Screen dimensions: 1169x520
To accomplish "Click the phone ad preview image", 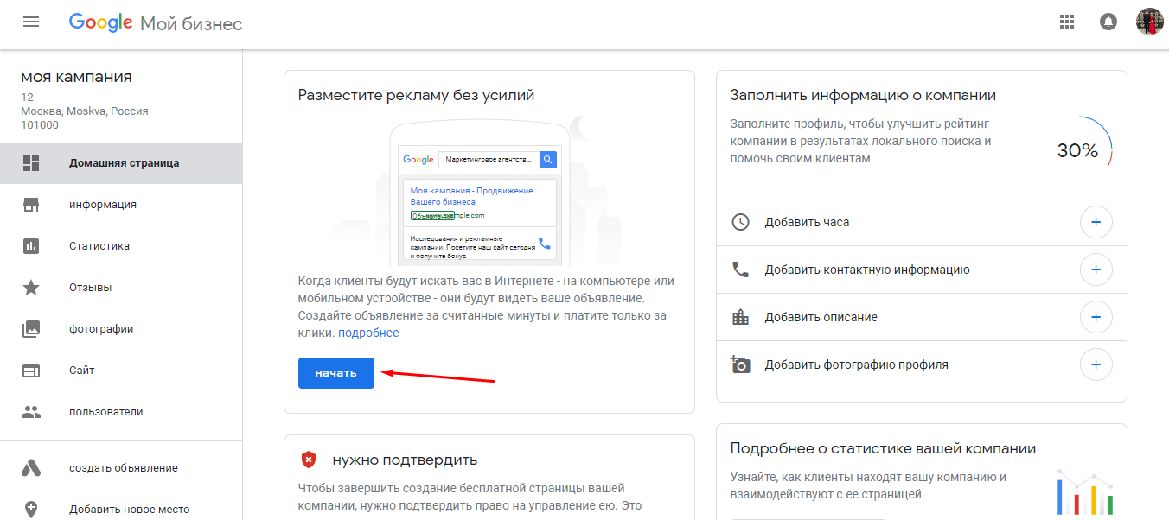I will 481,190.
